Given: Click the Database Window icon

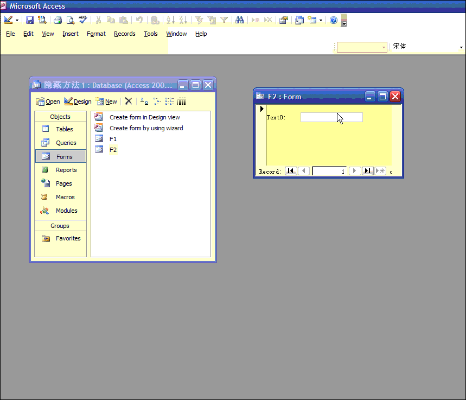Looking at the screenshot, I should coord(299,20).
